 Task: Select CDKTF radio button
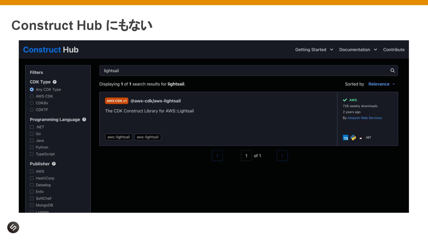point(32,110)
